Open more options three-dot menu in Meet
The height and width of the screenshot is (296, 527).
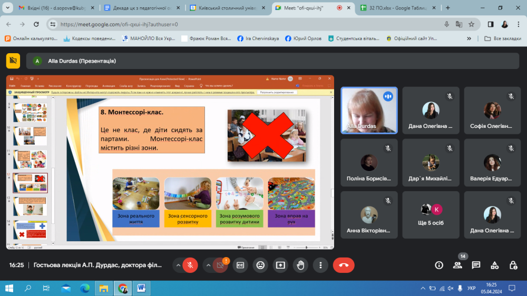pos(320,265)
